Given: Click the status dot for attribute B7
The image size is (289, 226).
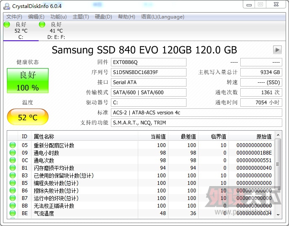Looking at the screenshot, I should (13, 198).
